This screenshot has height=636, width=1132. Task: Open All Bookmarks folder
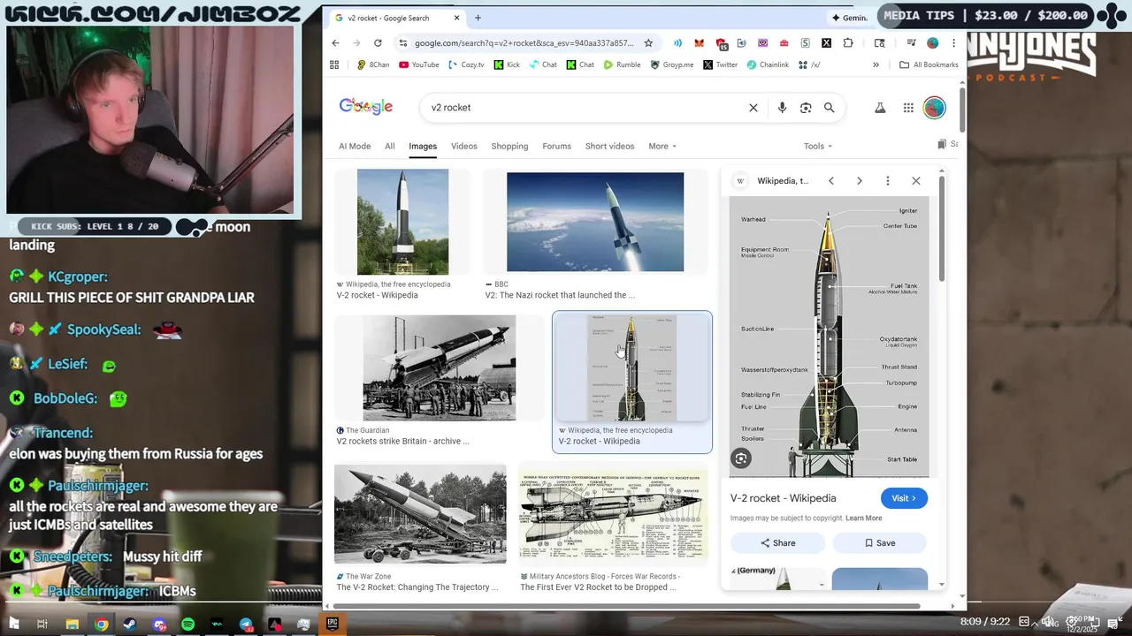point(929,64)
